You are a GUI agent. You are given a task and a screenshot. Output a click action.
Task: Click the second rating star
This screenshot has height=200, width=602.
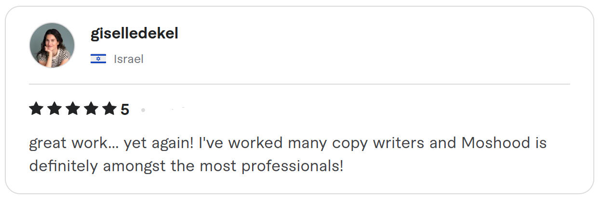(54, 109)
